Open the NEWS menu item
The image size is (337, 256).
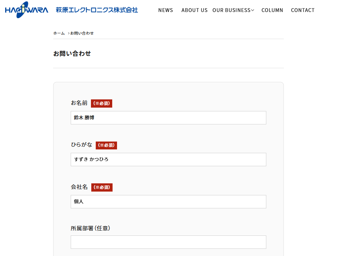[x=165, y=10]
